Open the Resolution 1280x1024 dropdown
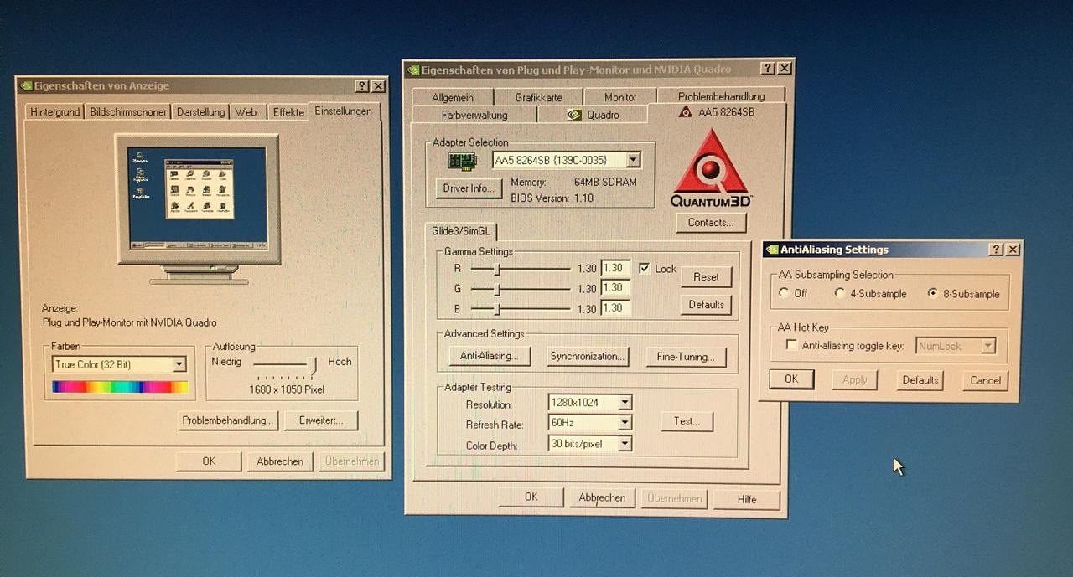Viewport: 1073px width, 577px height. pos(625,403)
